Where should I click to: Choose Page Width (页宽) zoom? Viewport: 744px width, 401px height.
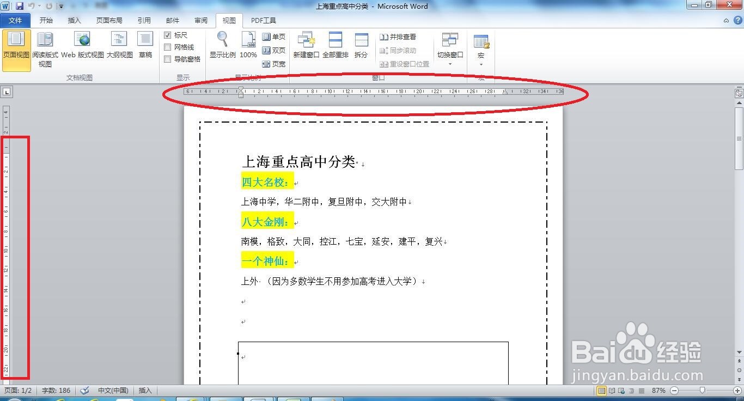tap(274, 64)
